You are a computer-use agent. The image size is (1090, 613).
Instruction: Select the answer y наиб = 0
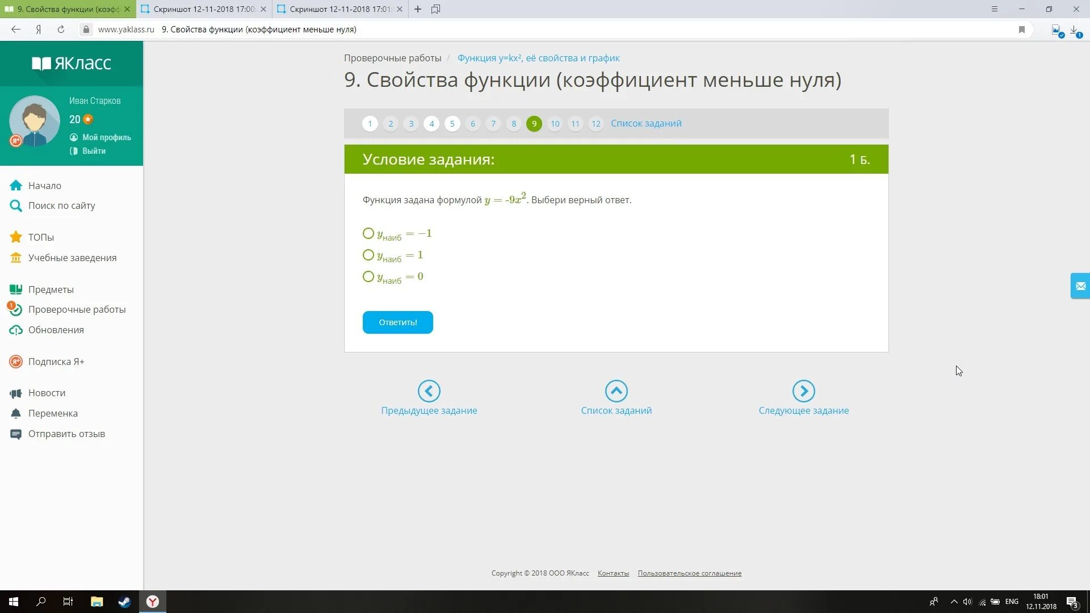pos(368,276)
